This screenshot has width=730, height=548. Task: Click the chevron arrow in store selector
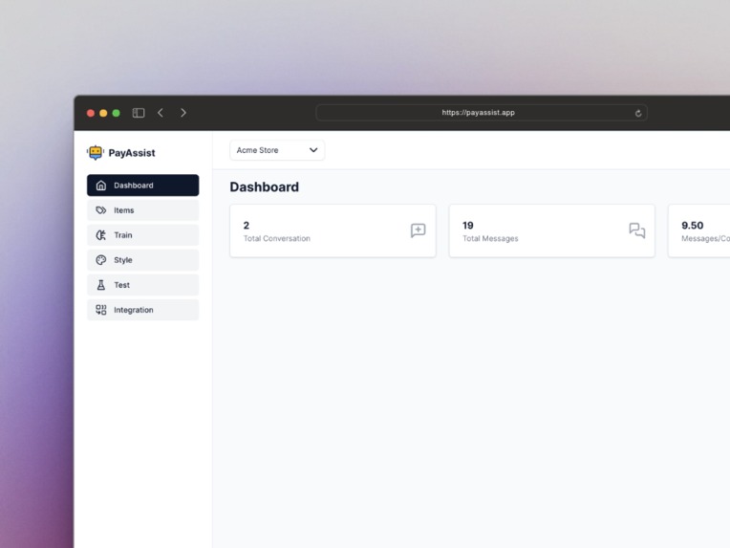coord(313,150)
